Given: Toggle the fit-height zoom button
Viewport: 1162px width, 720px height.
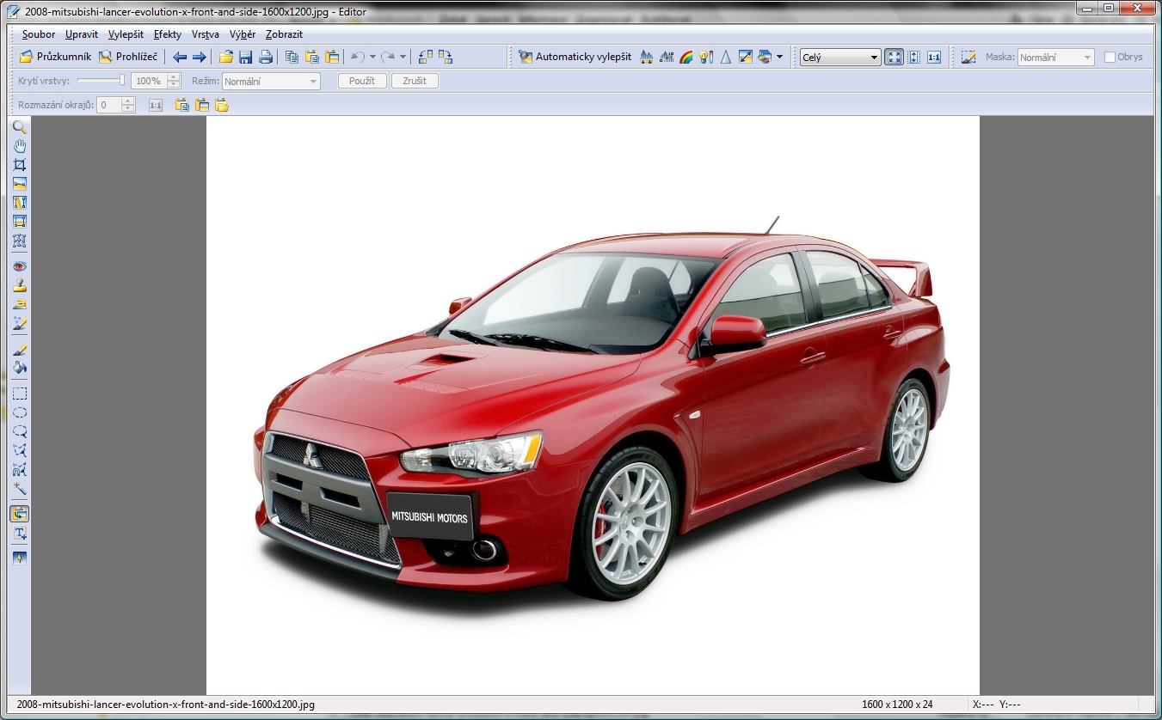Looking at the screenshot, I should coord(914,57).
